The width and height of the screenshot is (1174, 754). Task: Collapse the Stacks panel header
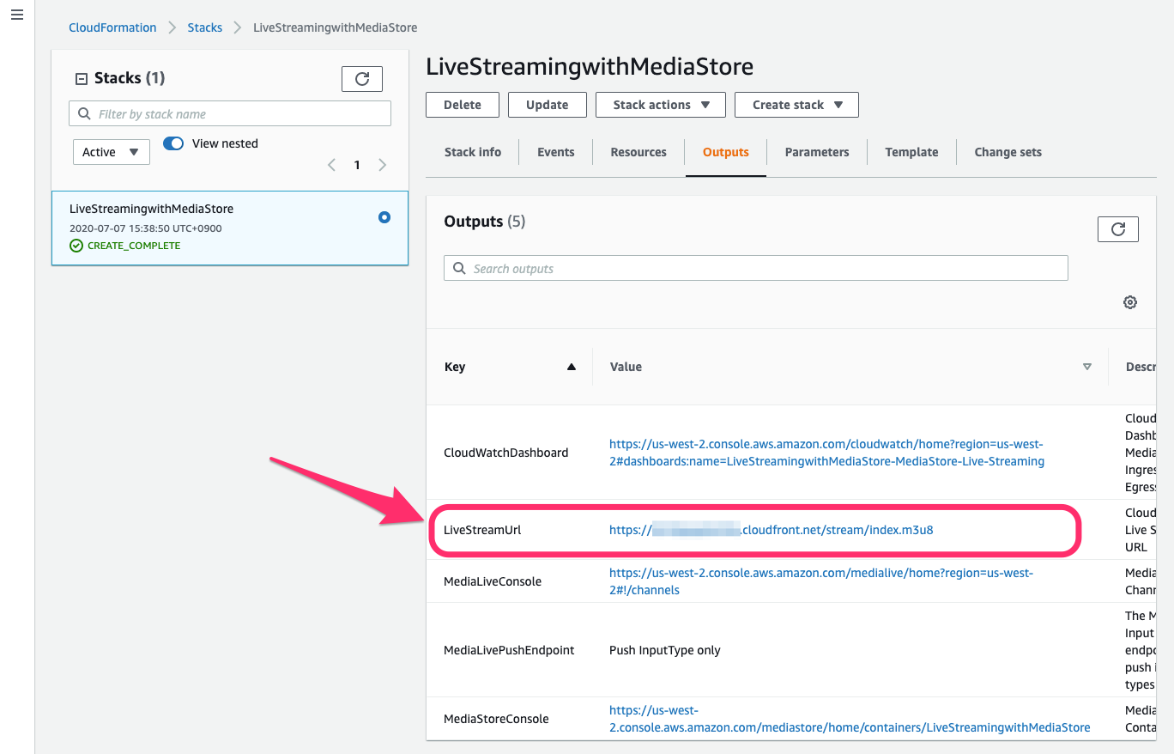[x=82, y=79]
